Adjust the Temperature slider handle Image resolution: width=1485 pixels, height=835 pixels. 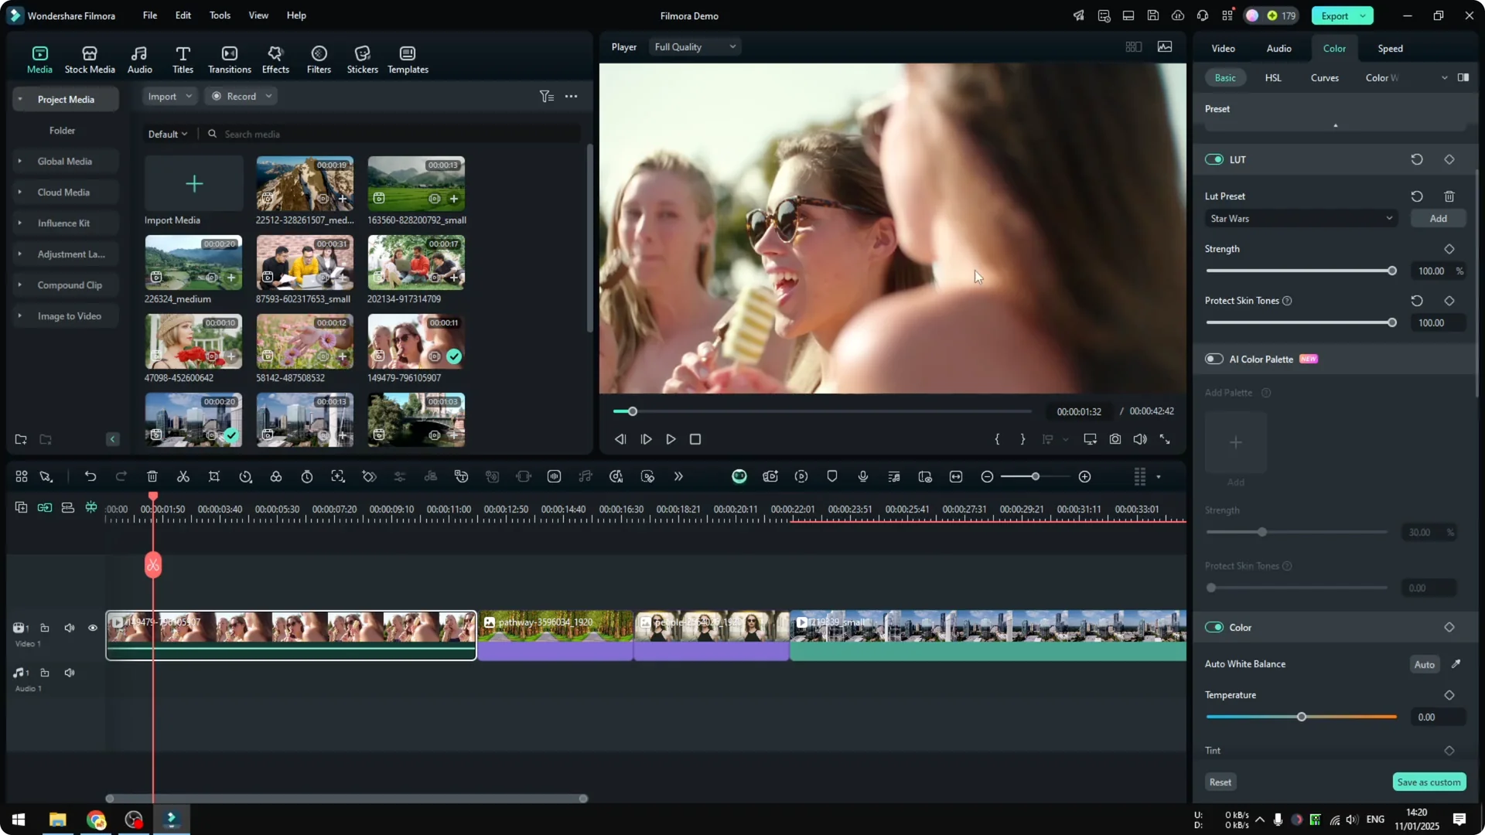(1301, 717)
